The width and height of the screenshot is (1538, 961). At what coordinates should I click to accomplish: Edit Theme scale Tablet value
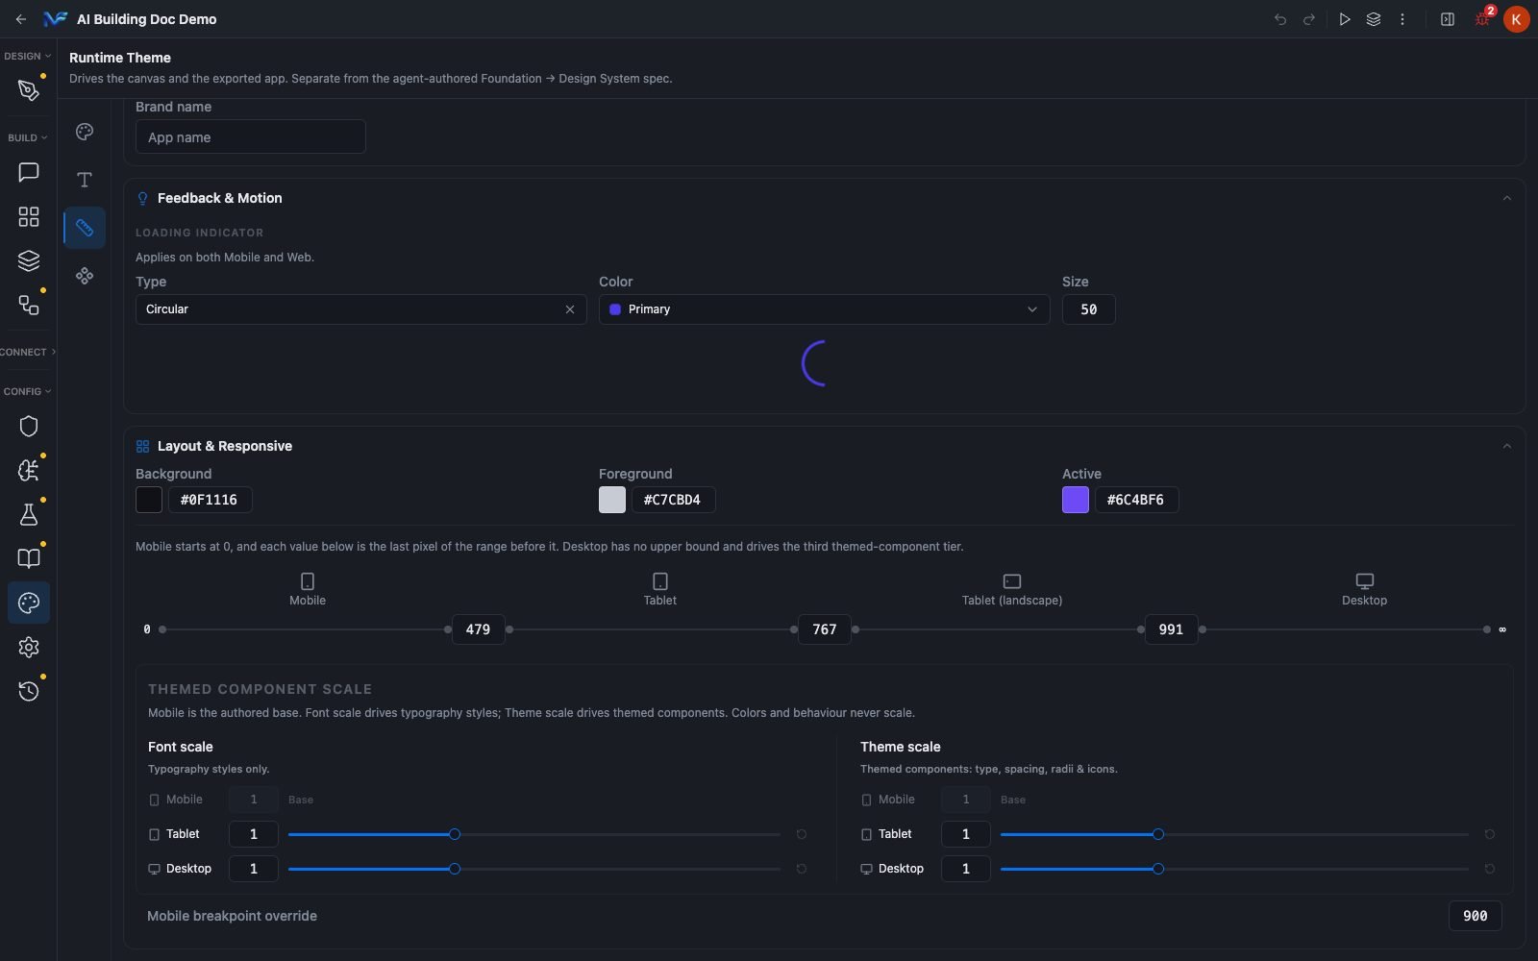(x=966, y=834)
